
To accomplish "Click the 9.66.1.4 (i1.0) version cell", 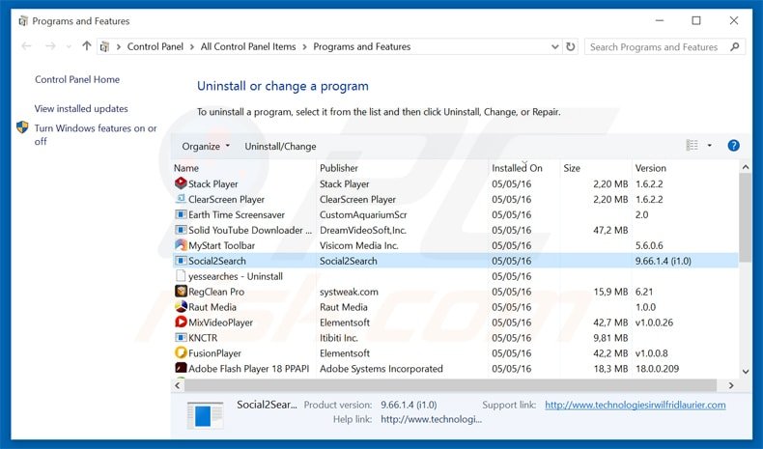I will [x=663, y=261].
